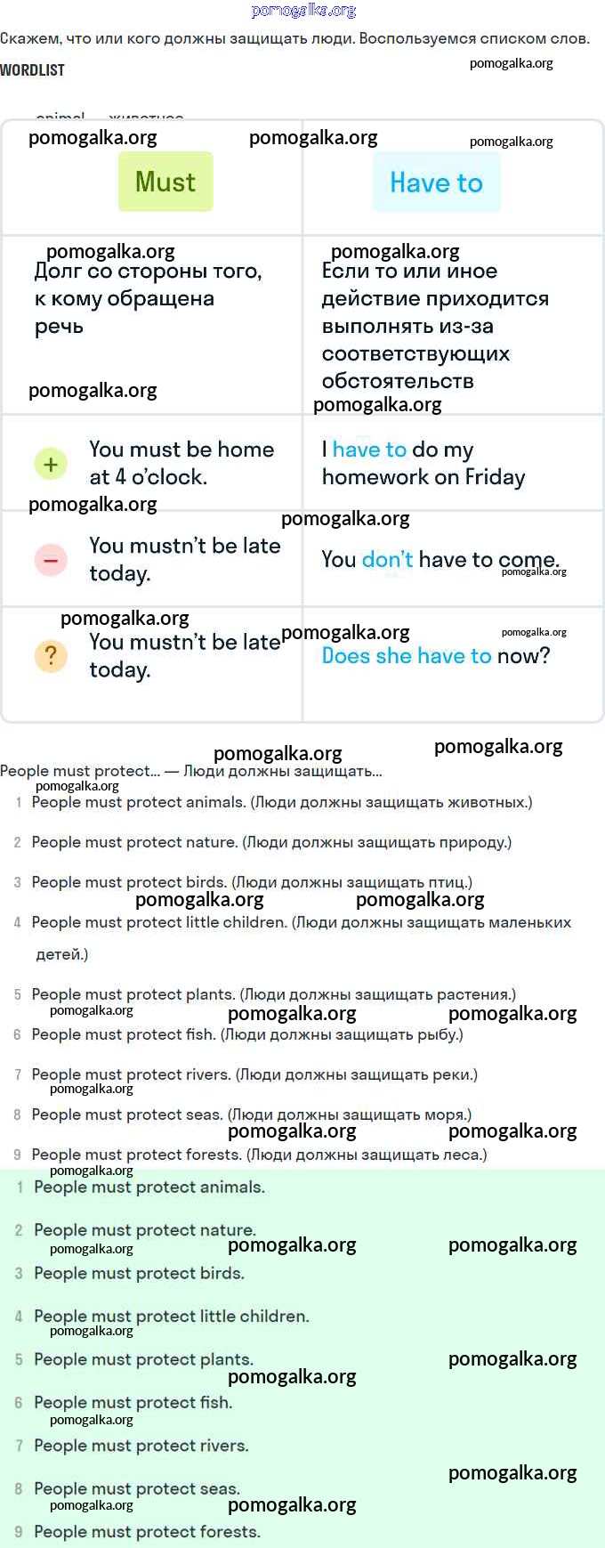Click the green plus icon
This screenshot has width=605, height=1548.
pyautogui.click(x=51, y=464)
